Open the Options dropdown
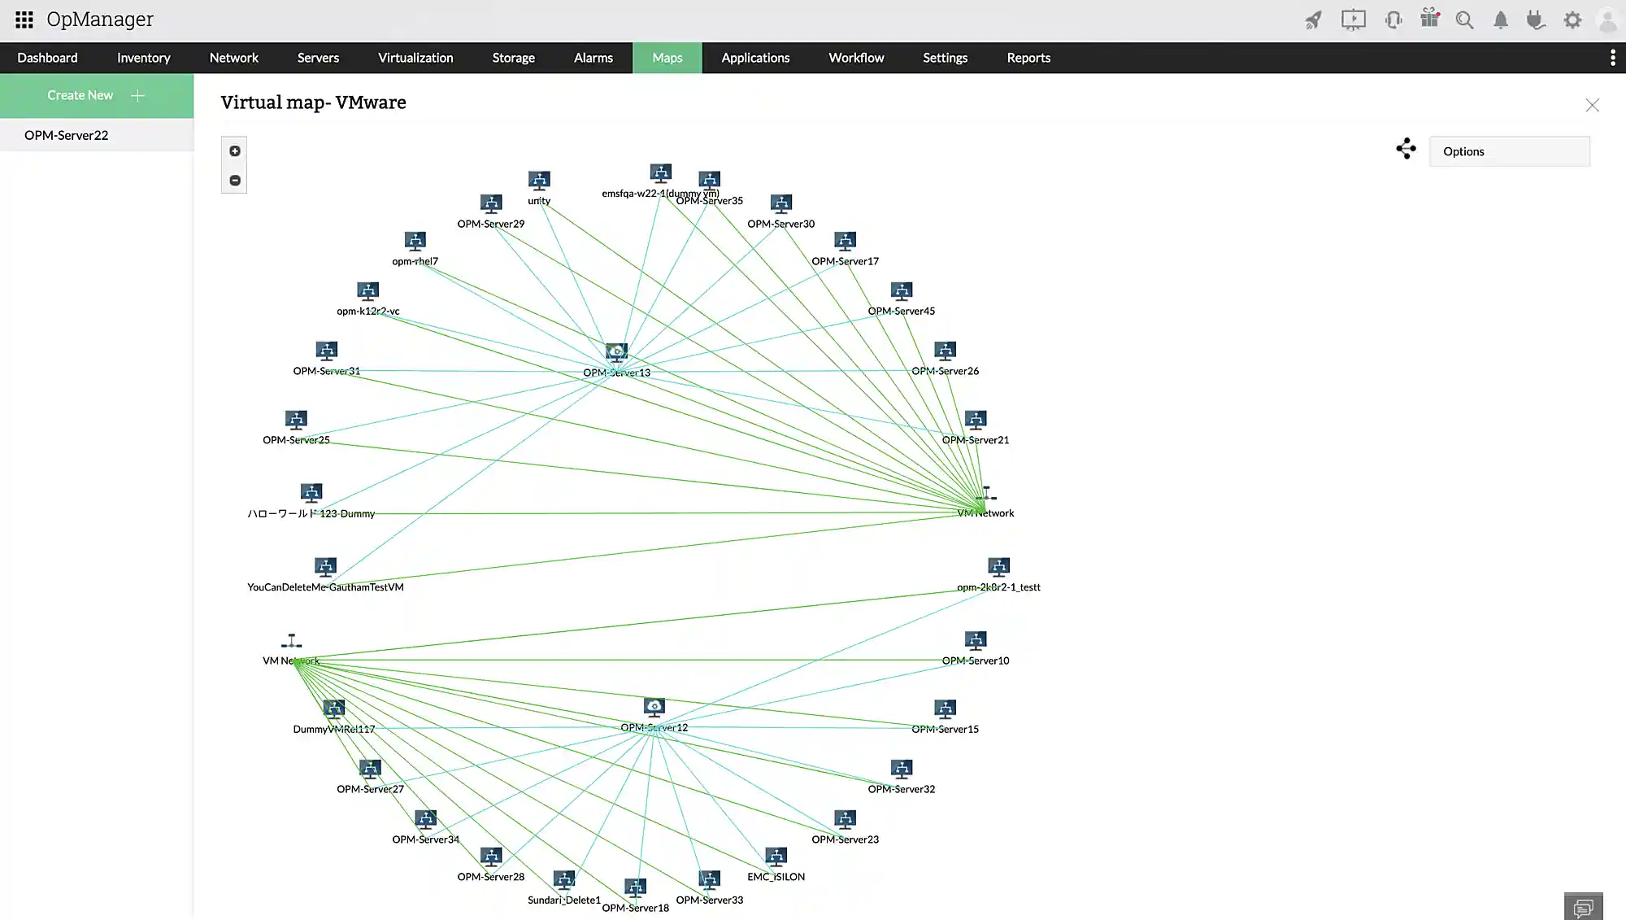This screenshot has width=1626, height=920. pos(1509,151)
